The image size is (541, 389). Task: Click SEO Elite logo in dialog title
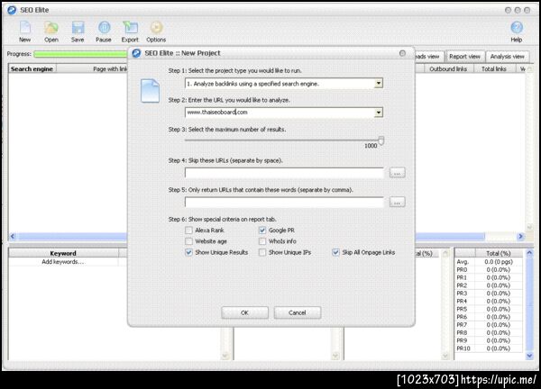tap(137, 53)
